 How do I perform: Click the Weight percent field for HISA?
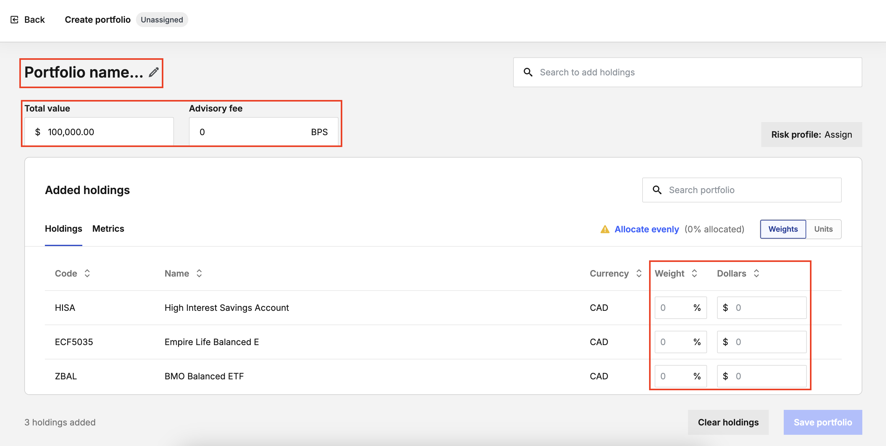681,308
